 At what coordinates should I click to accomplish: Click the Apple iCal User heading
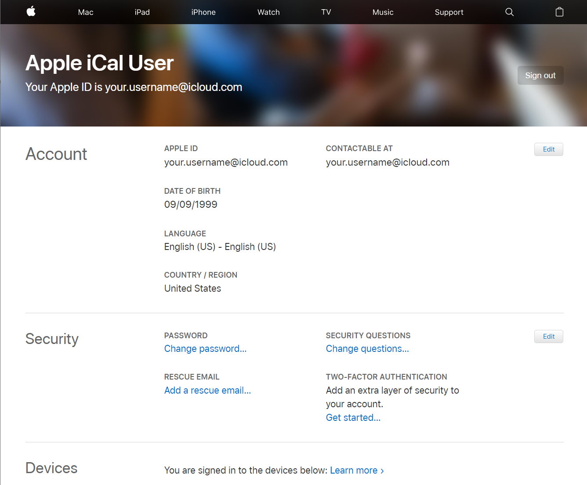[100, 63]
